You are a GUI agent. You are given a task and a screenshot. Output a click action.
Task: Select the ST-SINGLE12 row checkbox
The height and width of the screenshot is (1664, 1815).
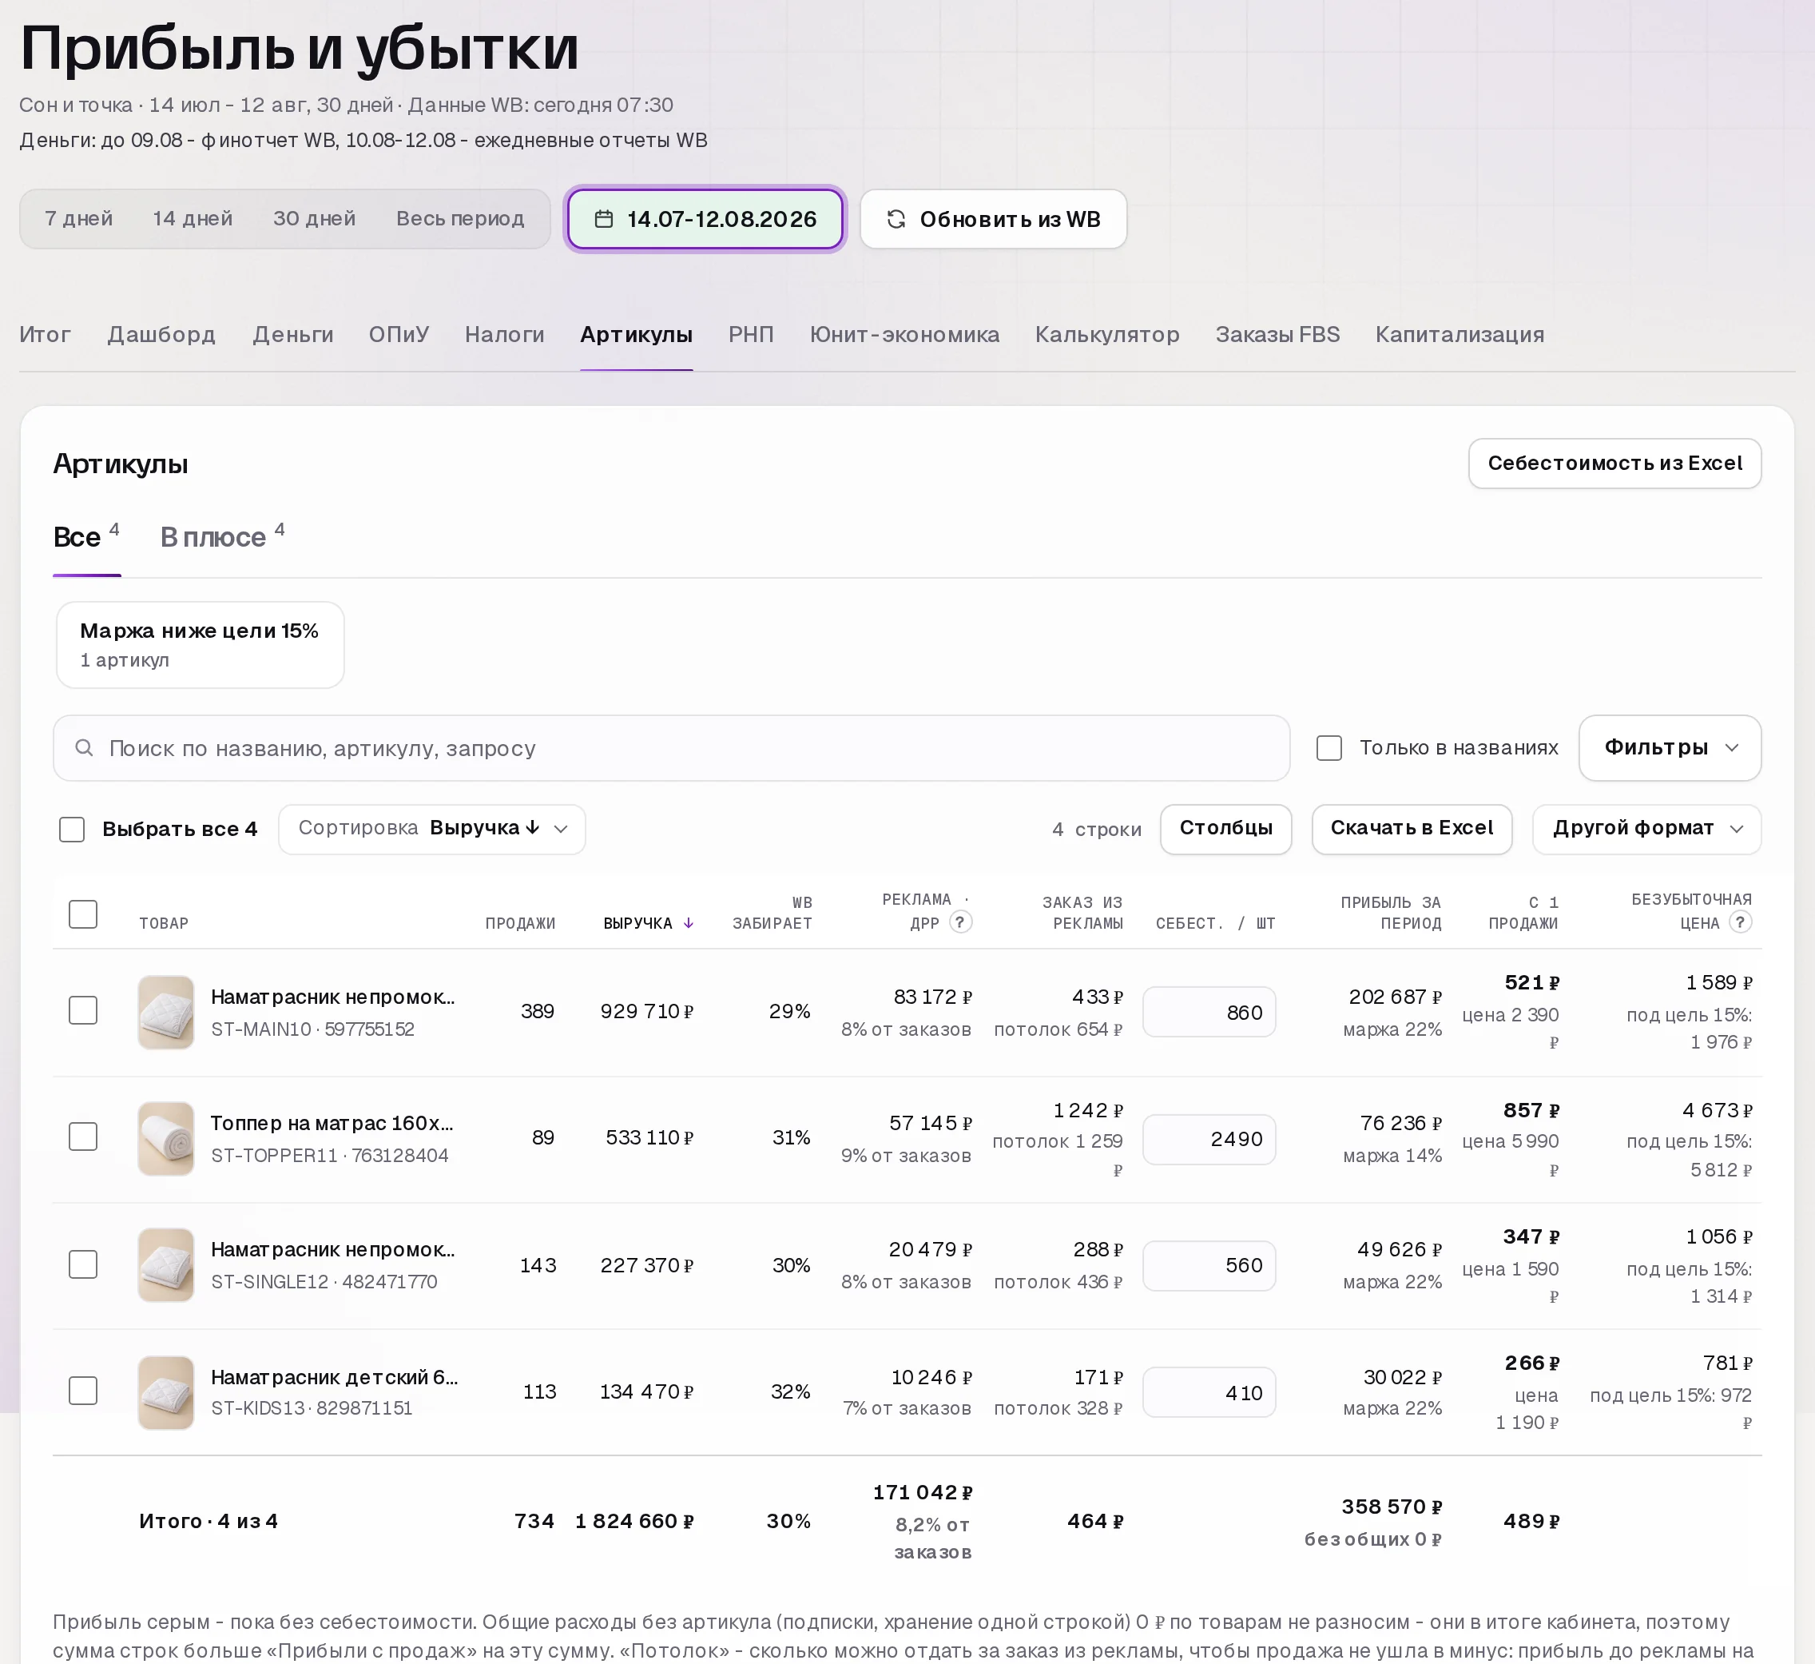83,1264
